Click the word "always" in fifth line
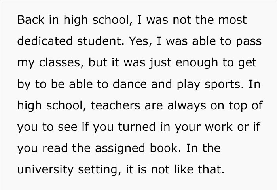 pos(187,106)
